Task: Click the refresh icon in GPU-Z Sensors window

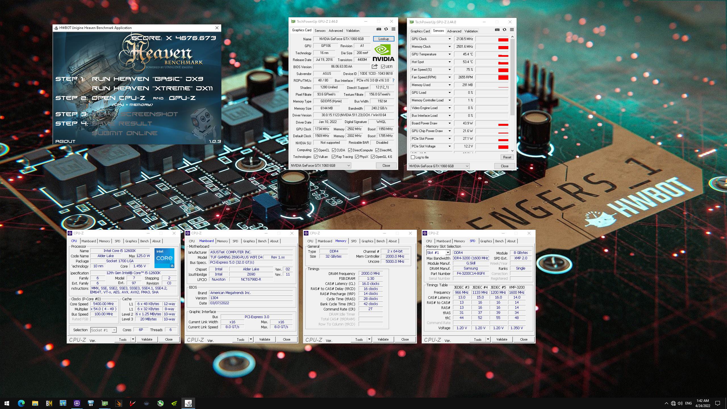Action: [x=504, y=30]
